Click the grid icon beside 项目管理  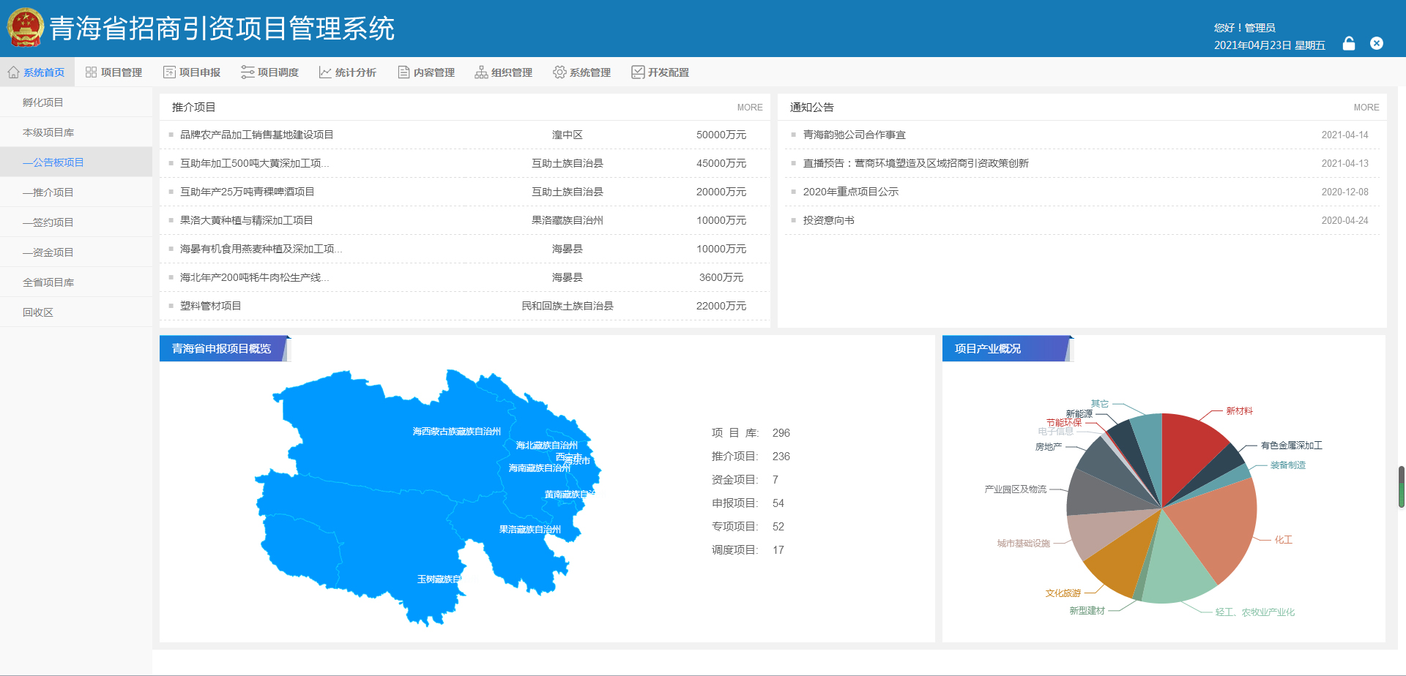91,72
